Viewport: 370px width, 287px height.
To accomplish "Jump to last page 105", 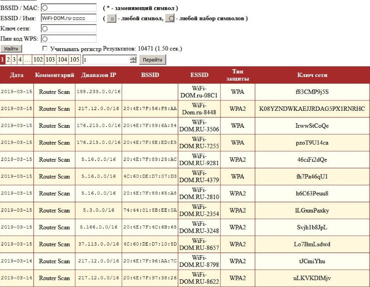I will [75, 60].
